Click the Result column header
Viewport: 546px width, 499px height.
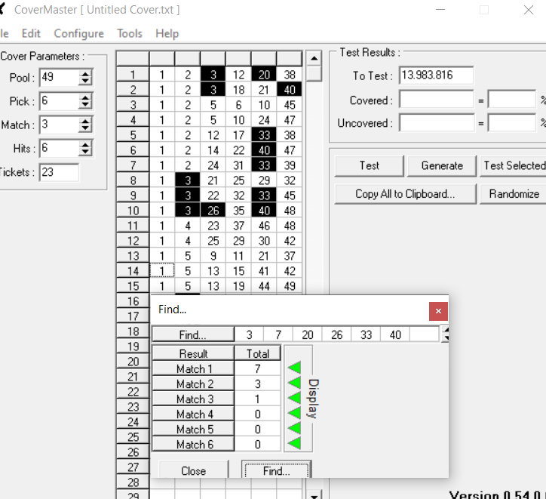(193, 353)
